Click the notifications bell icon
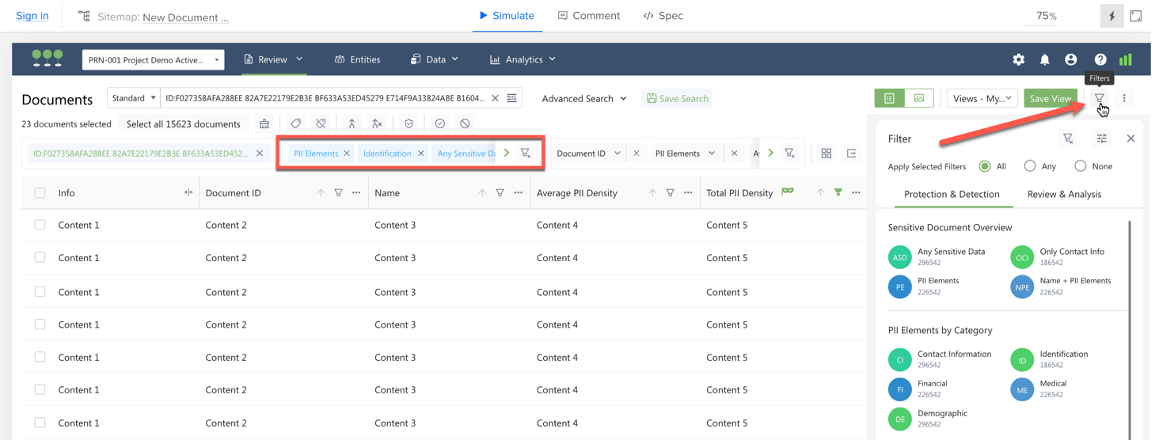This screenshot has width=1159, height=440. point(1044,59)
